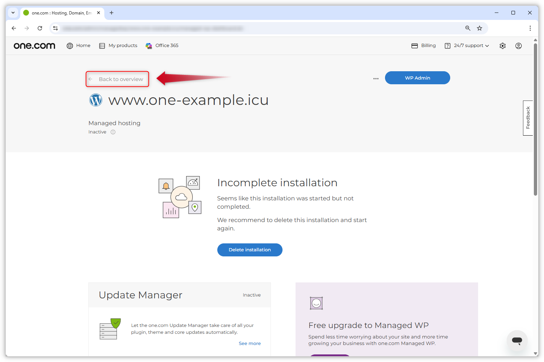Click the Office 365 colored icon
This screenshot has width=544, height=362.
coord(149,46)
